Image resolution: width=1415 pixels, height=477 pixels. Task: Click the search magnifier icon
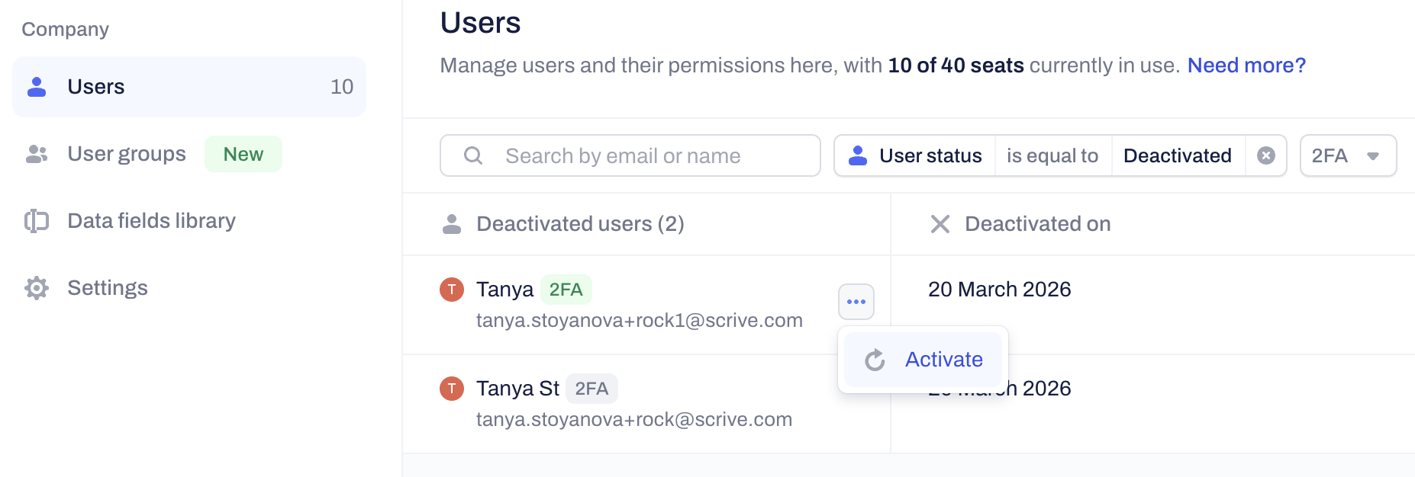[473, 155]
